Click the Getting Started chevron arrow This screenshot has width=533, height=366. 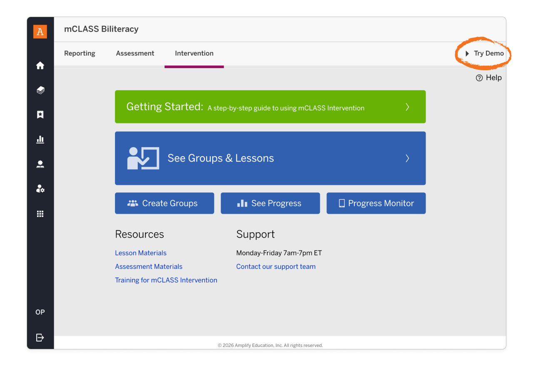point(407,107)
